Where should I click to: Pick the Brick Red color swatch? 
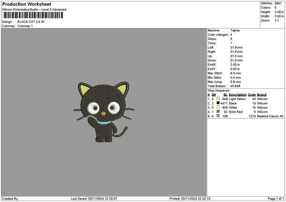point(218,112)
